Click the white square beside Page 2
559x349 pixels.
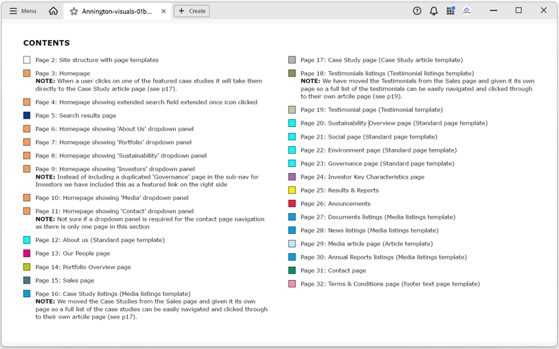(27, 60)
